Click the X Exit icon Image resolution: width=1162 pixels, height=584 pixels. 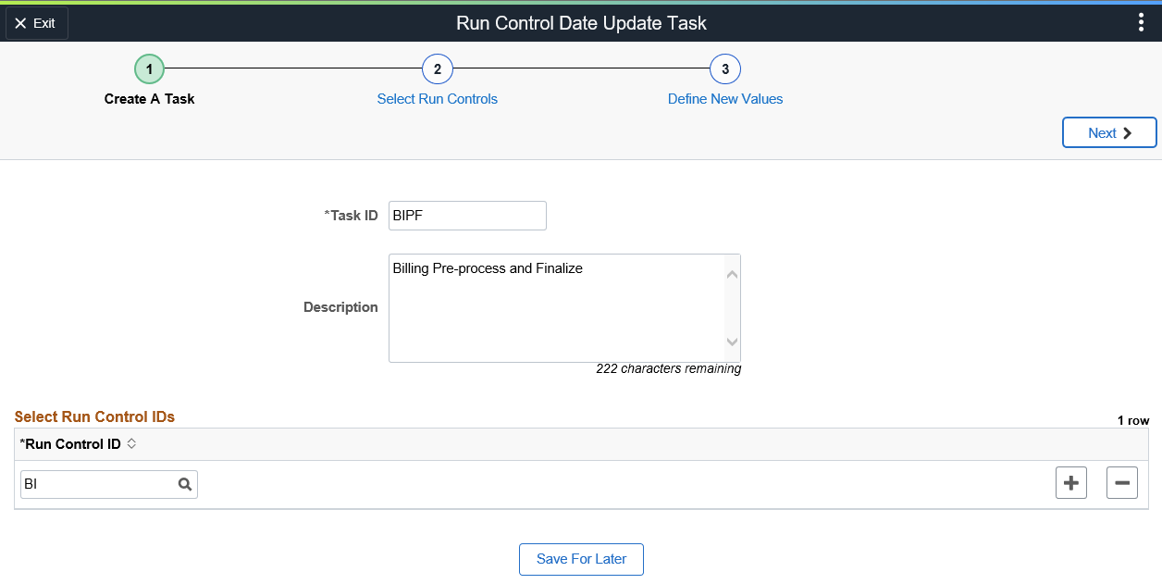[22, 22]
